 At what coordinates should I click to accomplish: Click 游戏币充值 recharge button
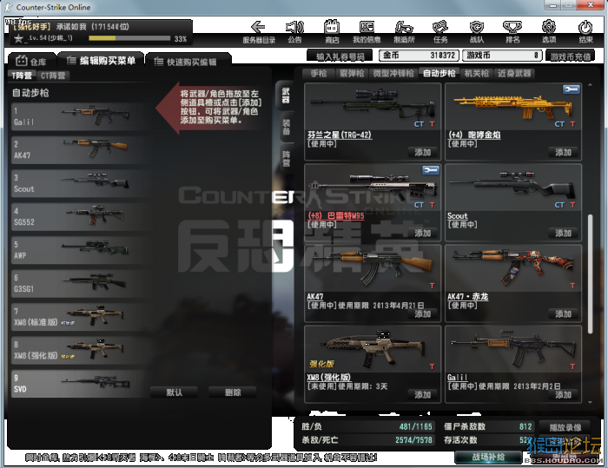[570, 56]
